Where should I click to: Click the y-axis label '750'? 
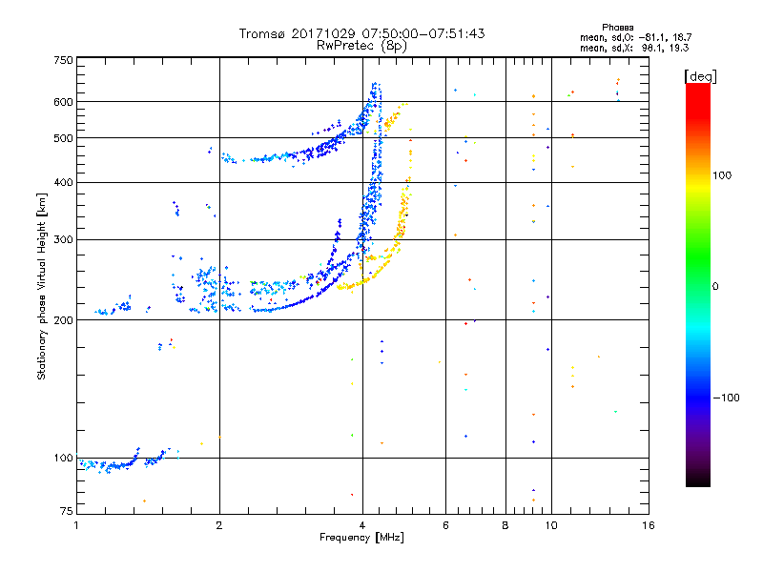click(63, 60)
